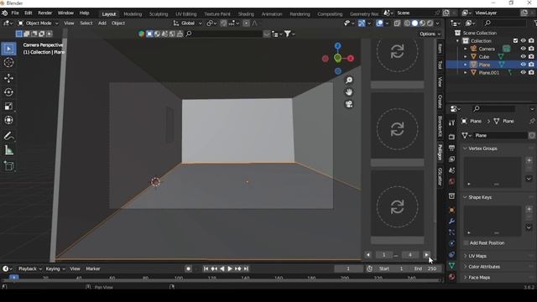Open the World properties tab icon

[451, 181]
